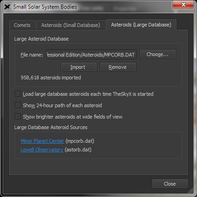Image resolution: width=197 pixels, height=197 pixels.
Task: Click the Close button at bottom
Action: [x=170, y=184]
